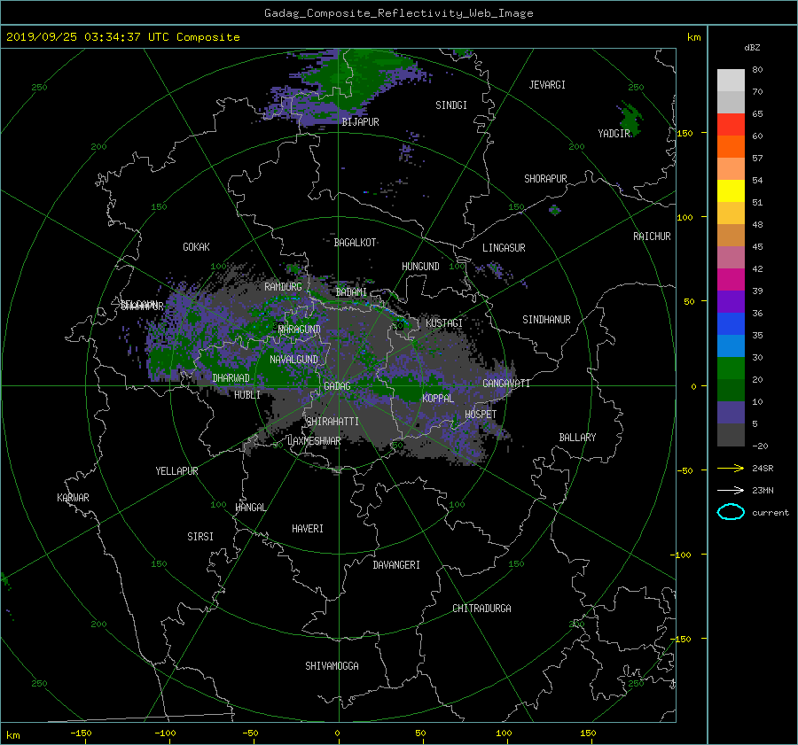Click the BALLARY city label

[577, 438]
